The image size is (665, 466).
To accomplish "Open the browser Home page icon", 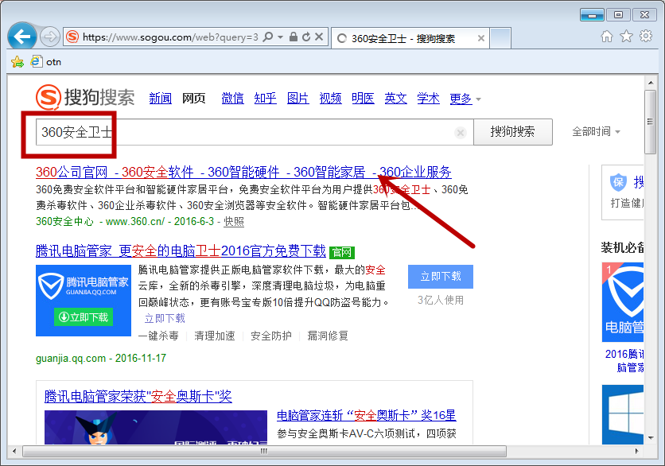I will pyautogui.click(x=607, y=37).
